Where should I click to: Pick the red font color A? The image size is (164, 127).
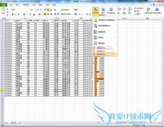34,14
